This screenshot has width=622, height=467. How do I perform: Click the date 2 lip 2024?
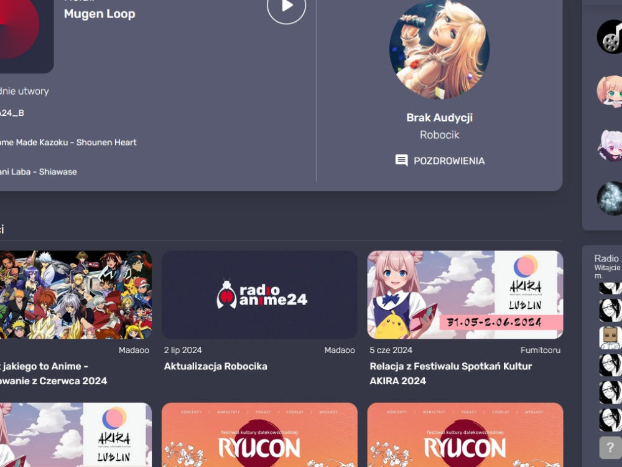(x=183, y=350)
